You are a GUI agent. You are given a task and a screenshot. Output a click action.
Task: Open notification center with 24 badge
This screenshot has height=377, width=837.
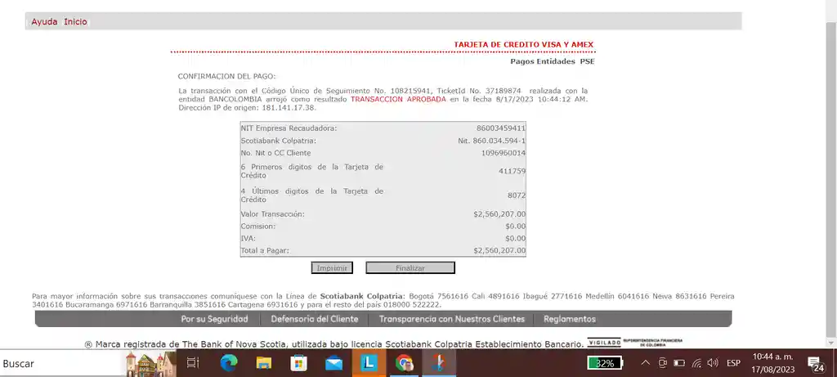[x=815, y=364]
